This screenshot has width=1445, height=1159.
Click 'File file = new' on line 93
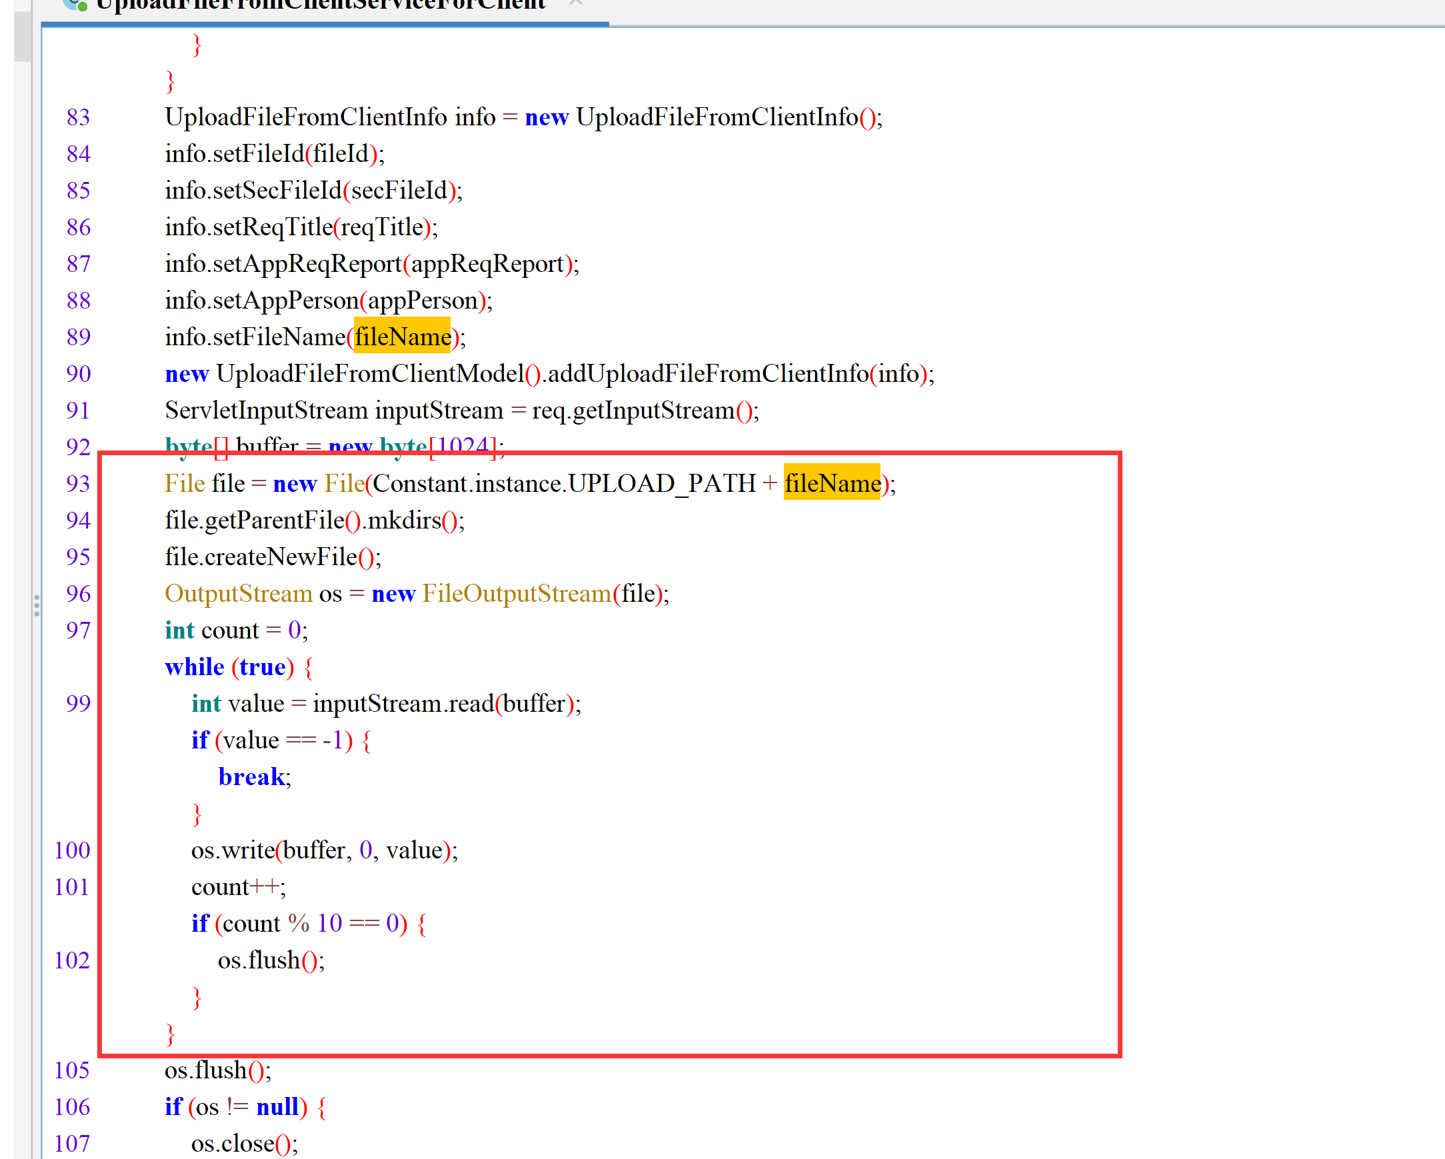[x=241, y=483]
